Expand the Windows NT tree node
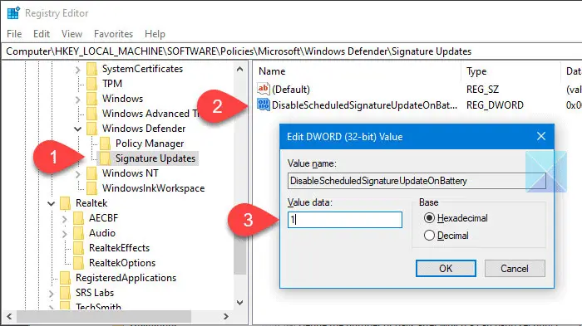Viewport: 582px width, 326px height. [77, 173]
